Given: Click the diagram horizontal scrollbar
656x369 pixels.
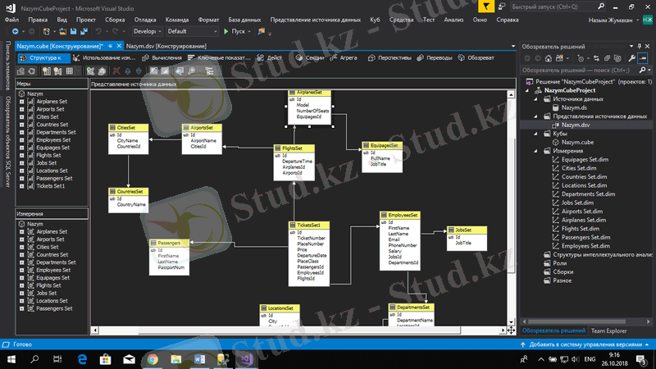Looking at the screenshot, I should [x=299, y=330].
